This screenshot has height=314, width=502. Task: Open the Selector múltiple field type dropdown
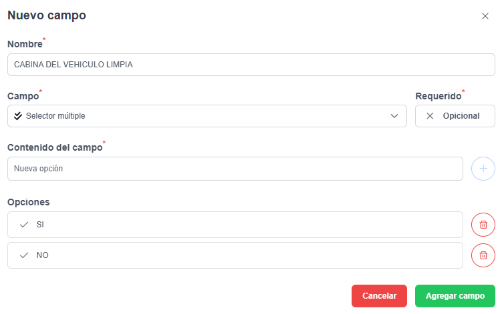point(207,116)
